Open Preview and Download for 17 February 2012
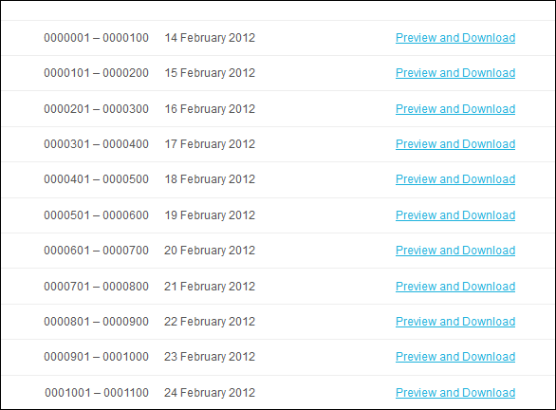This screenshot has width=556, height=410. click(455, 144)
